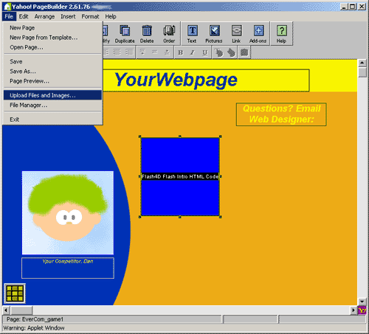Select the Flash4D Flash Intro HTML element
This screenshot has width=369, height=334.
click(x=180, y=176)
